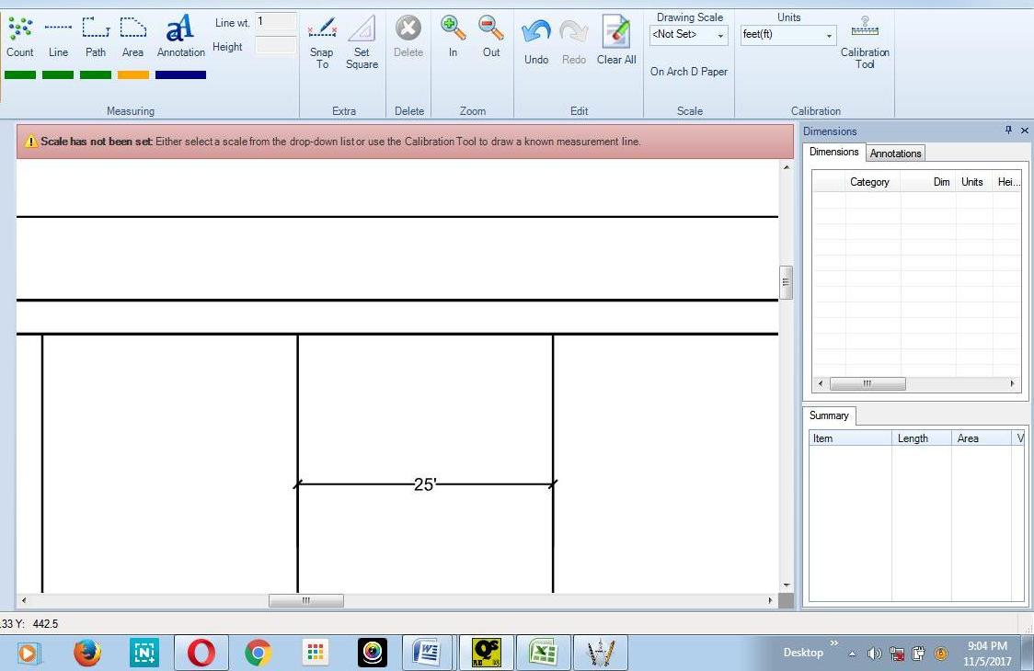The height and width of the screenshot is (671, 1034).
Task: Switch to the Annotations tab
Action: 894,153
